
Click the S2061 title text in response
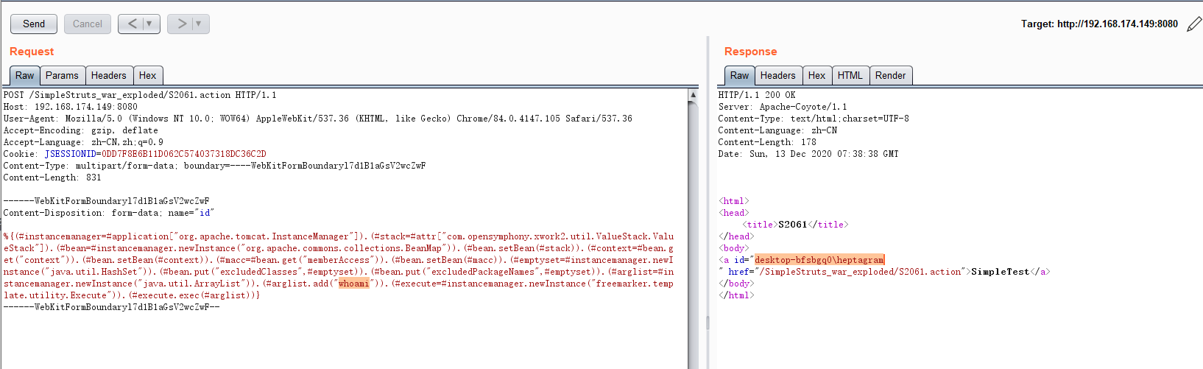click(793, 225)
